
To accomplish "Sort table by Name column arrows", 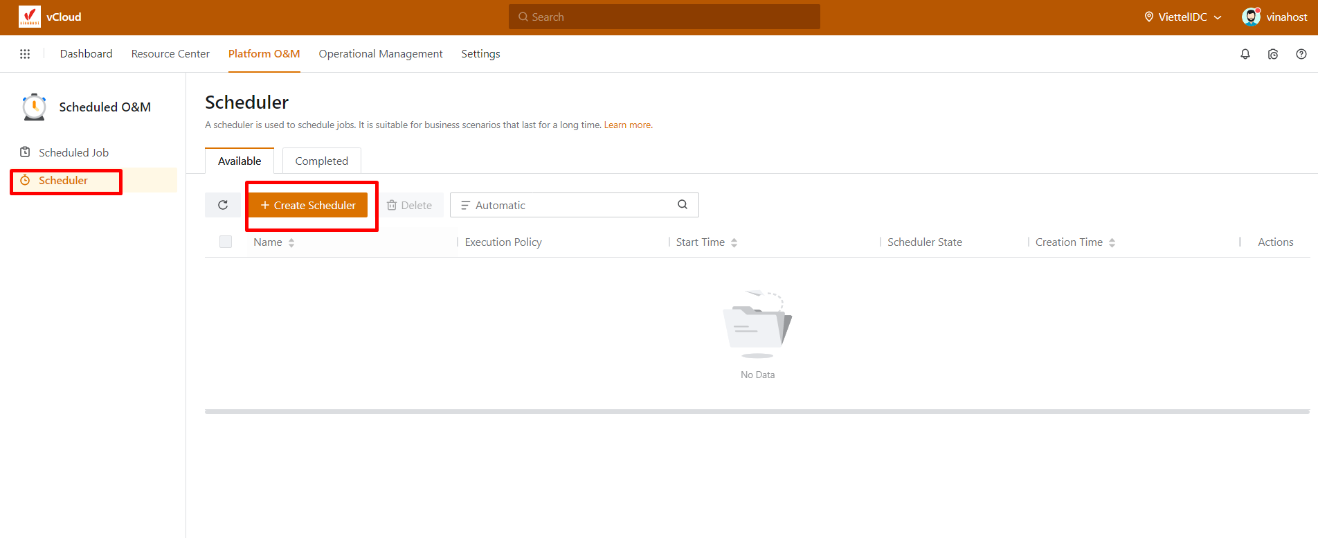I will pyautogui.click(x=291, y=242).
